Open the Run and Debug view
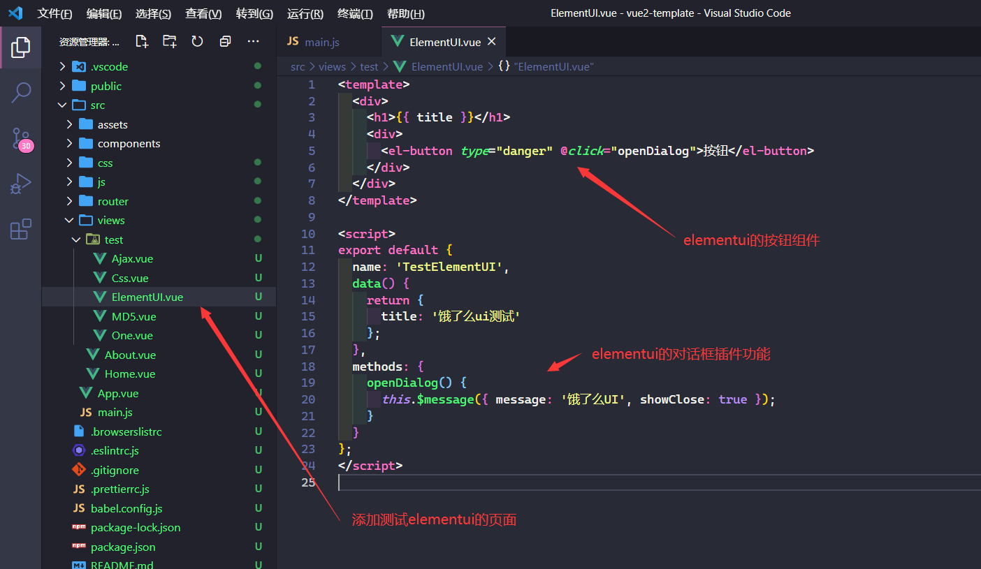This screenshot has width=981, height=569. pos(21,184)
